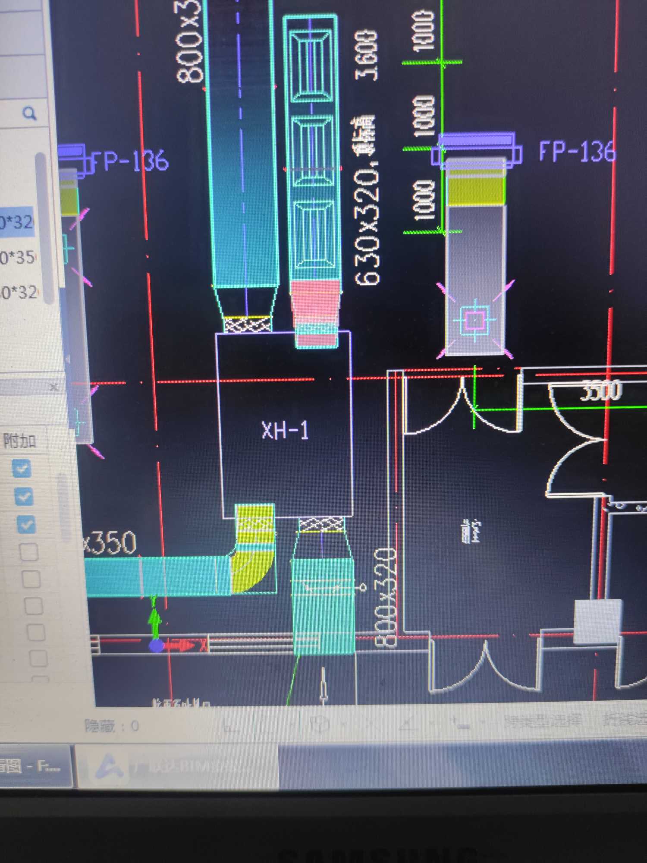Open the angle icon dropdown arrow
Image resolution: width=647 pixels, height=863 pixels.
pyautogui.click(x=432, y=722)
